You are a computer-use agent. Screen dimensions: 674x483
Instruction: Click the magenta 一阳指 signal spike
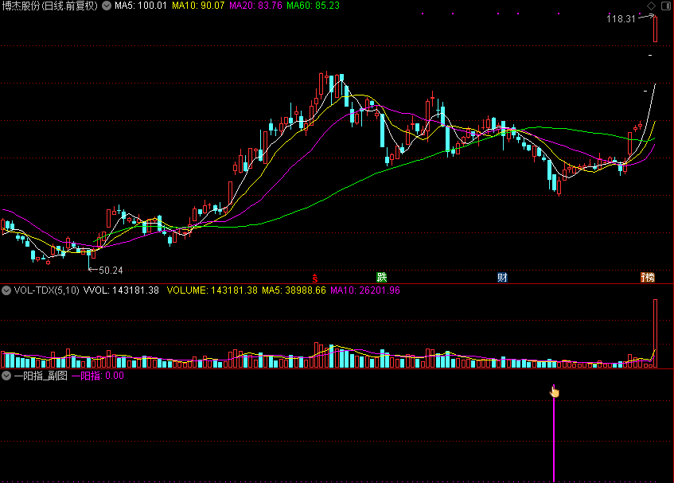(554, 433)
